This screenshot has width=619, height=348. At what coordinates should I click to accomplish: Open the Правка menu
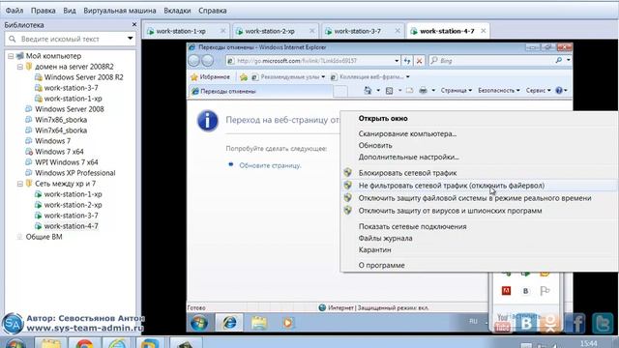click(x=43, y=11)
